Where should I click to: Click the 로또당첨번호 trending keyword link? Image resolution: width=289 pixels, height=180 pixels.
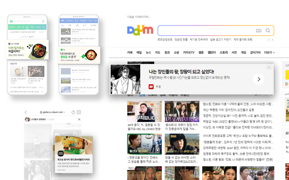[165, 39]
